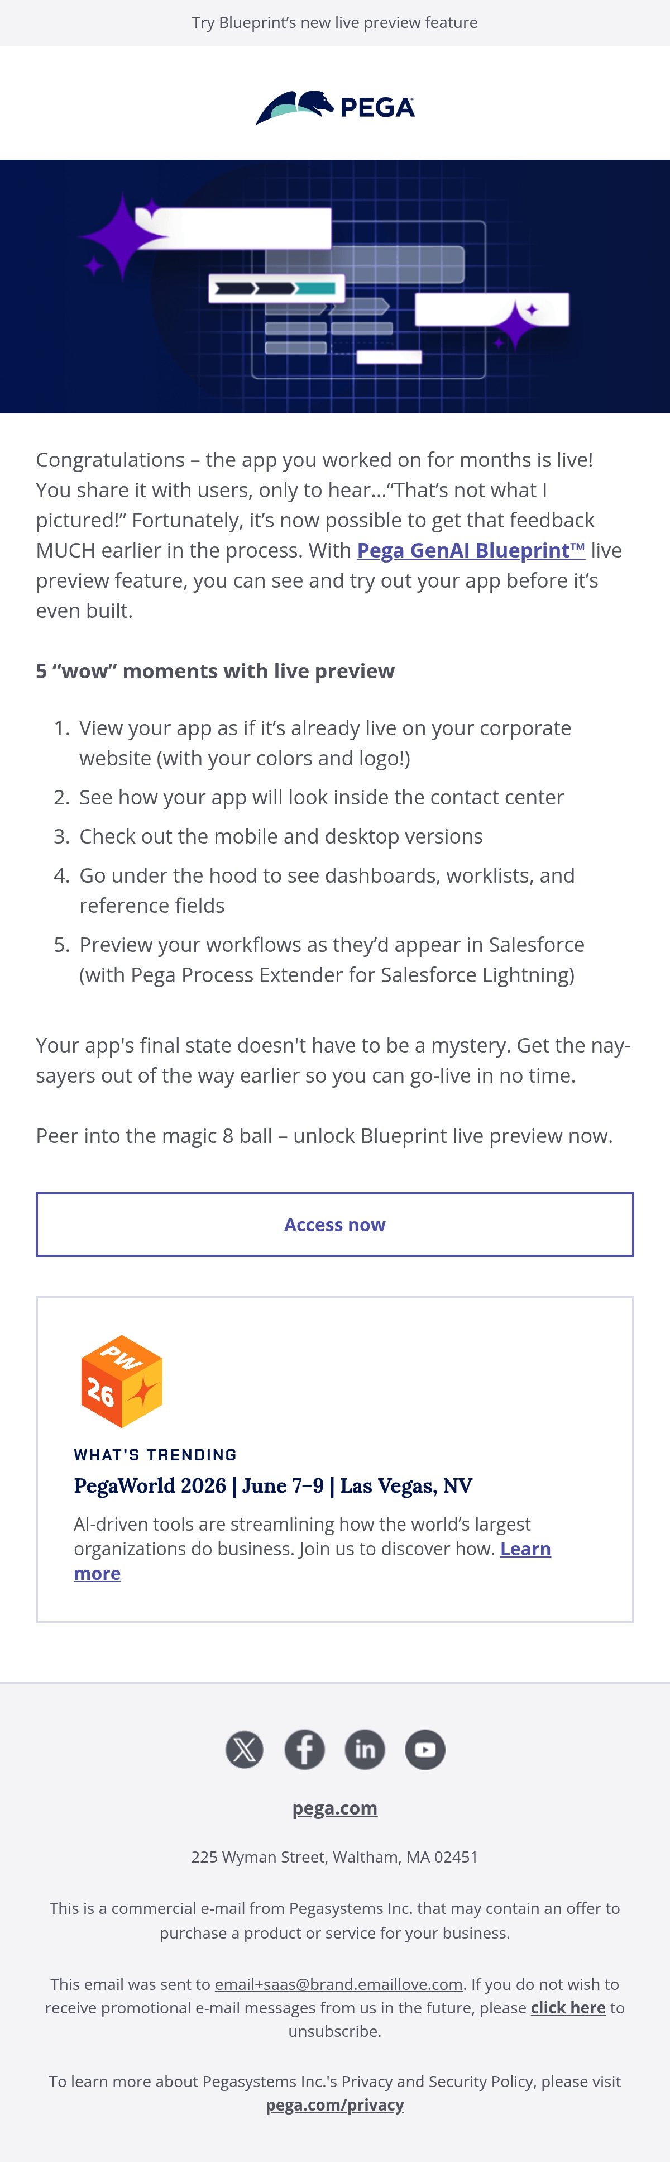Open the Pega GenAI Blueprint link
The height and width of the screenshot is (2162, 670).
coord(471,551)
